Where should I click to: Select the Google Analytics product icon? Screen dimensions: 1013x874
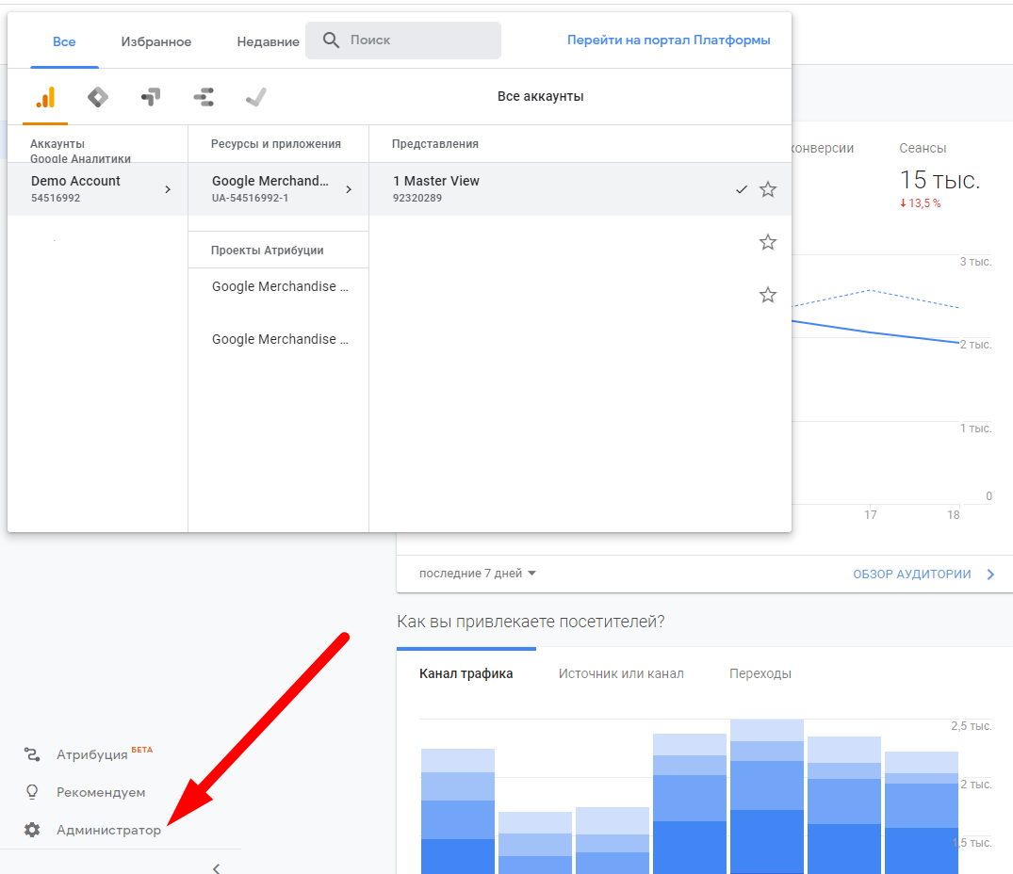pos(45,97)
